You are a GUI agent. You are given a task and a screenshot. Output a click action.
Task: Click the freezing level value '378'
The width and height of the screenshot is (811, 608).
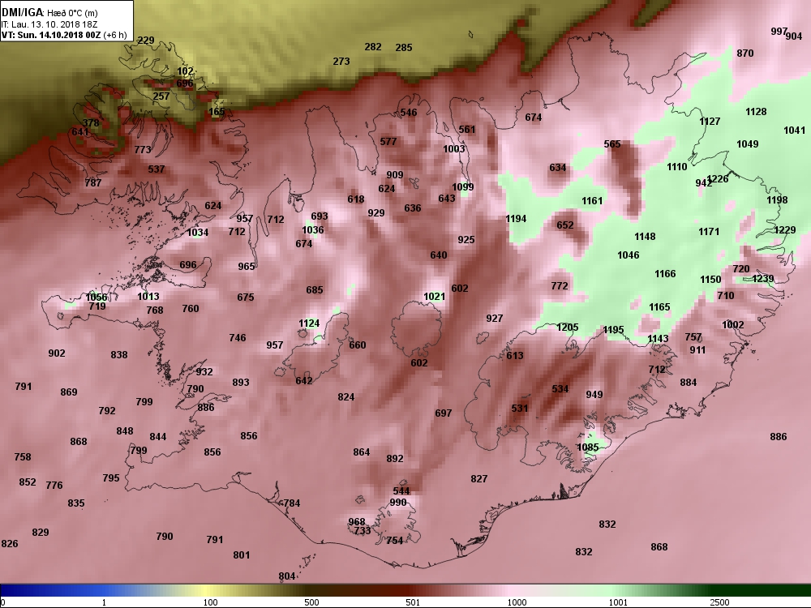[91, 123]
